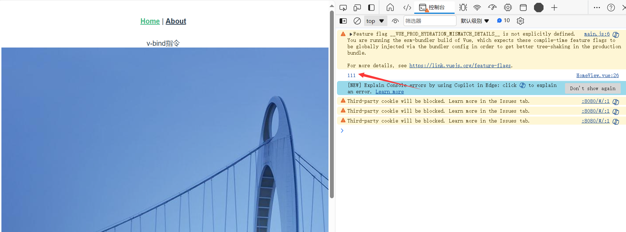Screen dimensions: 626x232
Task: Click the console prompt input chevron
Action: [x=342, y=131]
